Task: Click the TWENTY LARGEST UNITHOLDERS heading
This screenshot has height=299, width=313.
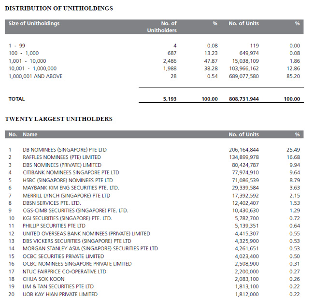Action: point(59,119)
